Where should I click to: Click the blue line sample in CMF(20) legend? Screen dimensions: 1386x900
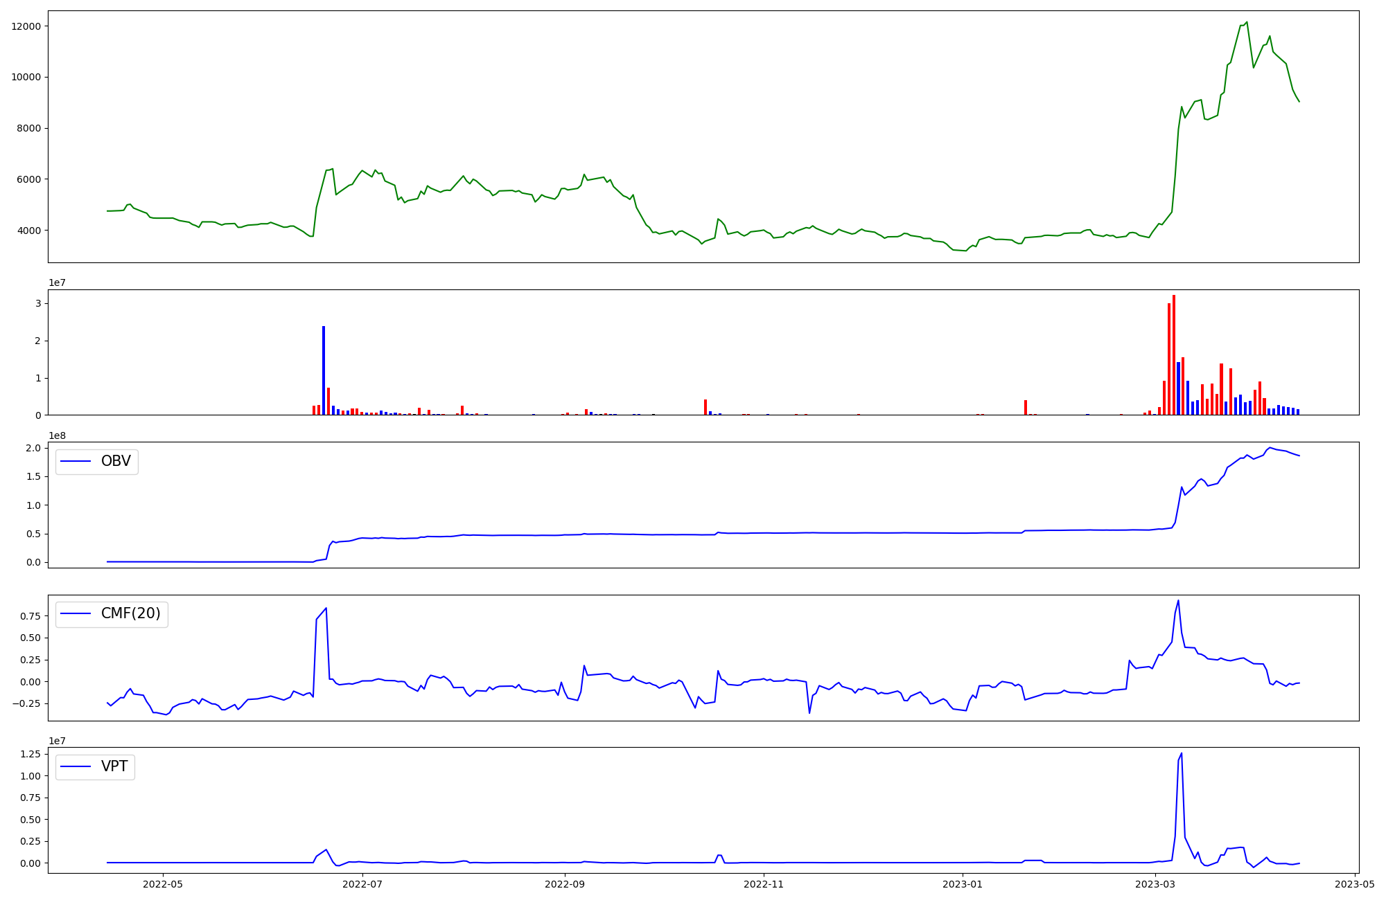click(76, 614)
